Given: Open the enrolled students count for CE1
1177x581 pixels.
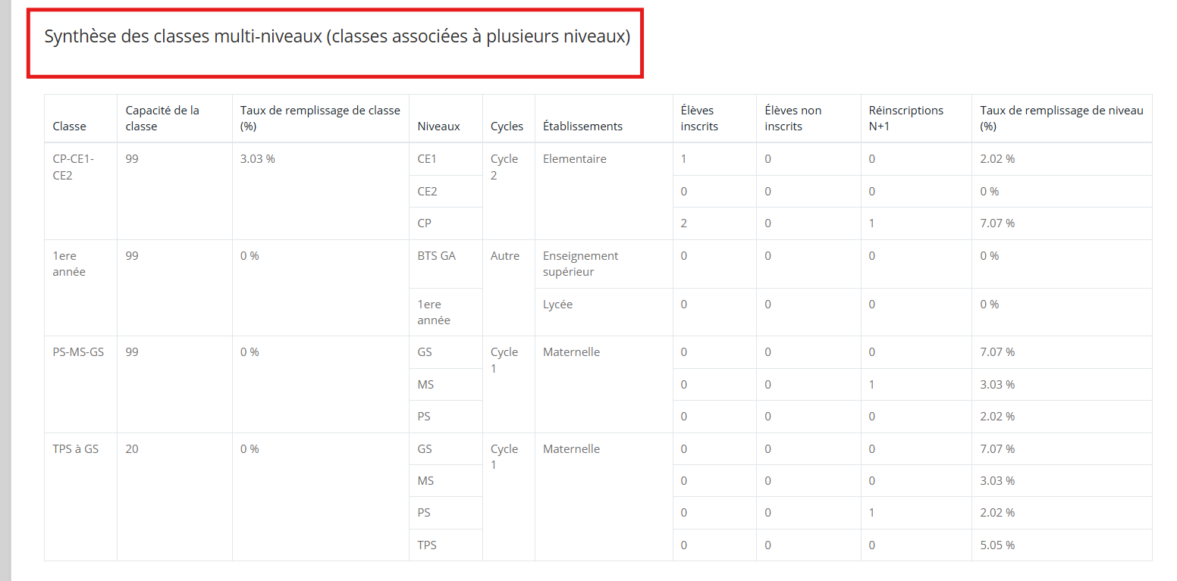Looking at the screenshot, I should (683, 159).
